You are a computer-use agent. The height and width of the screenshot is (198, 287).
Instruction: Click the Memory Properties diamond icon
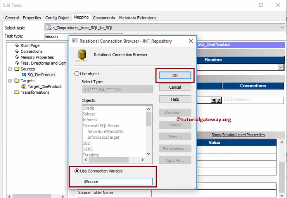pyautogui.click(x=17, y=57)
